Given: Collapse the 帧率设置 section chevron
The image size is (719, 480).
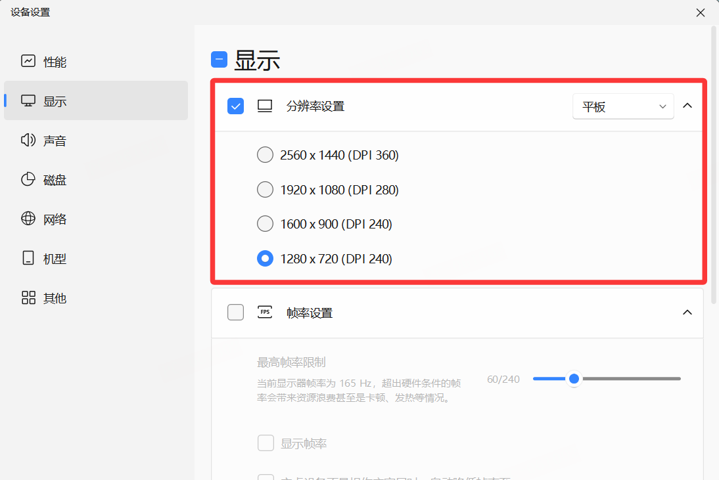Looking at the screenshot, I should [687, 313].
